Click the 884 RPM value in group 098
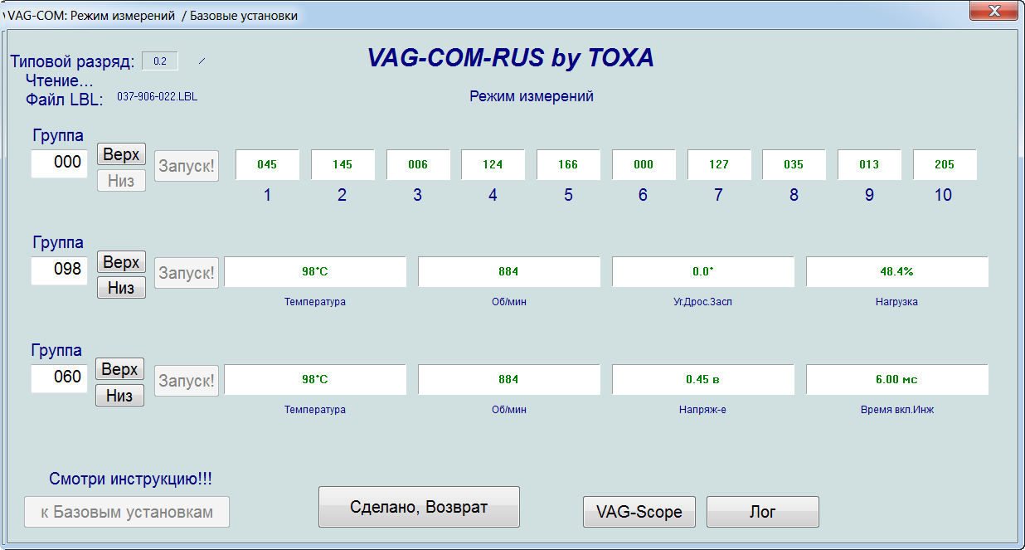Screen dimensions: 1025x550 (x=508, y=271)
